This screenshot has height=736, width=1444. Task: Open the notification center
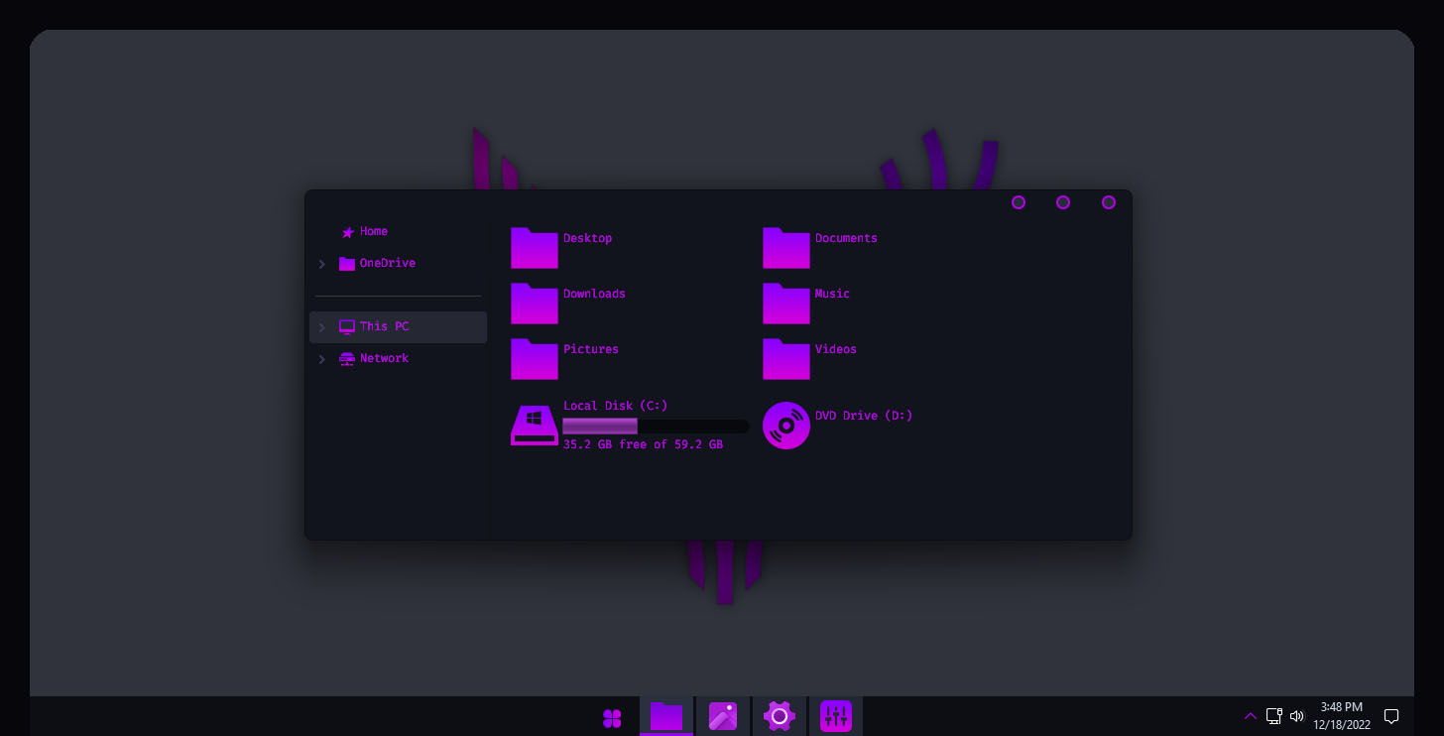[1391, 715]
